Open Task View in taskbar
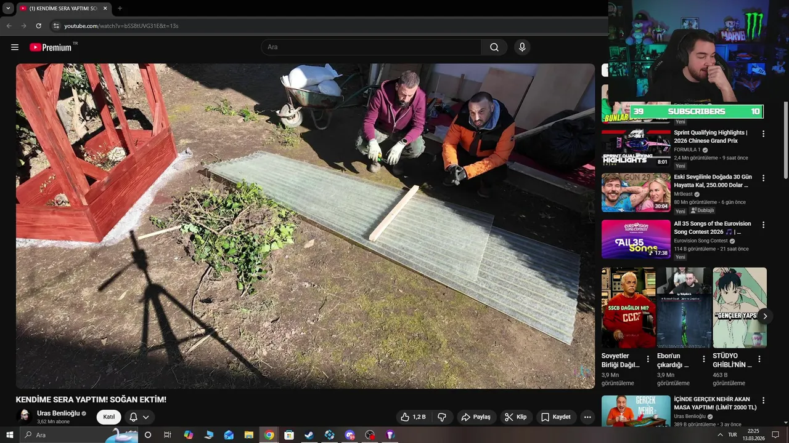 tap(168, 435)
